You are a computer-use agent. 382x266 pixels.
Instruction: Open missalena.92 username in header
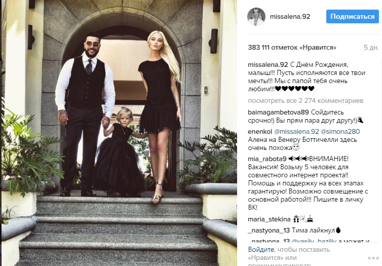(x=290, y=17)
